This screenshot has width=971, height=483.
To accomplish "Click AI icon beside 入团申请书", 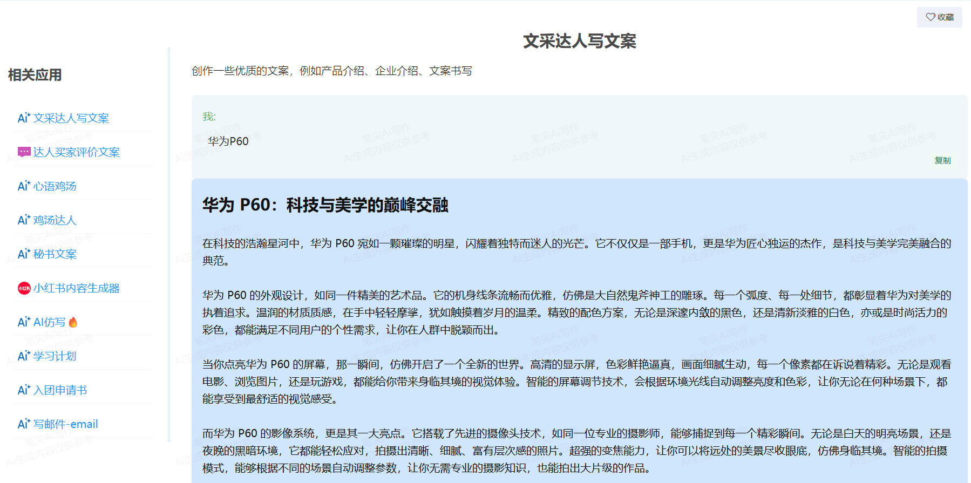I will click(24, 390).
